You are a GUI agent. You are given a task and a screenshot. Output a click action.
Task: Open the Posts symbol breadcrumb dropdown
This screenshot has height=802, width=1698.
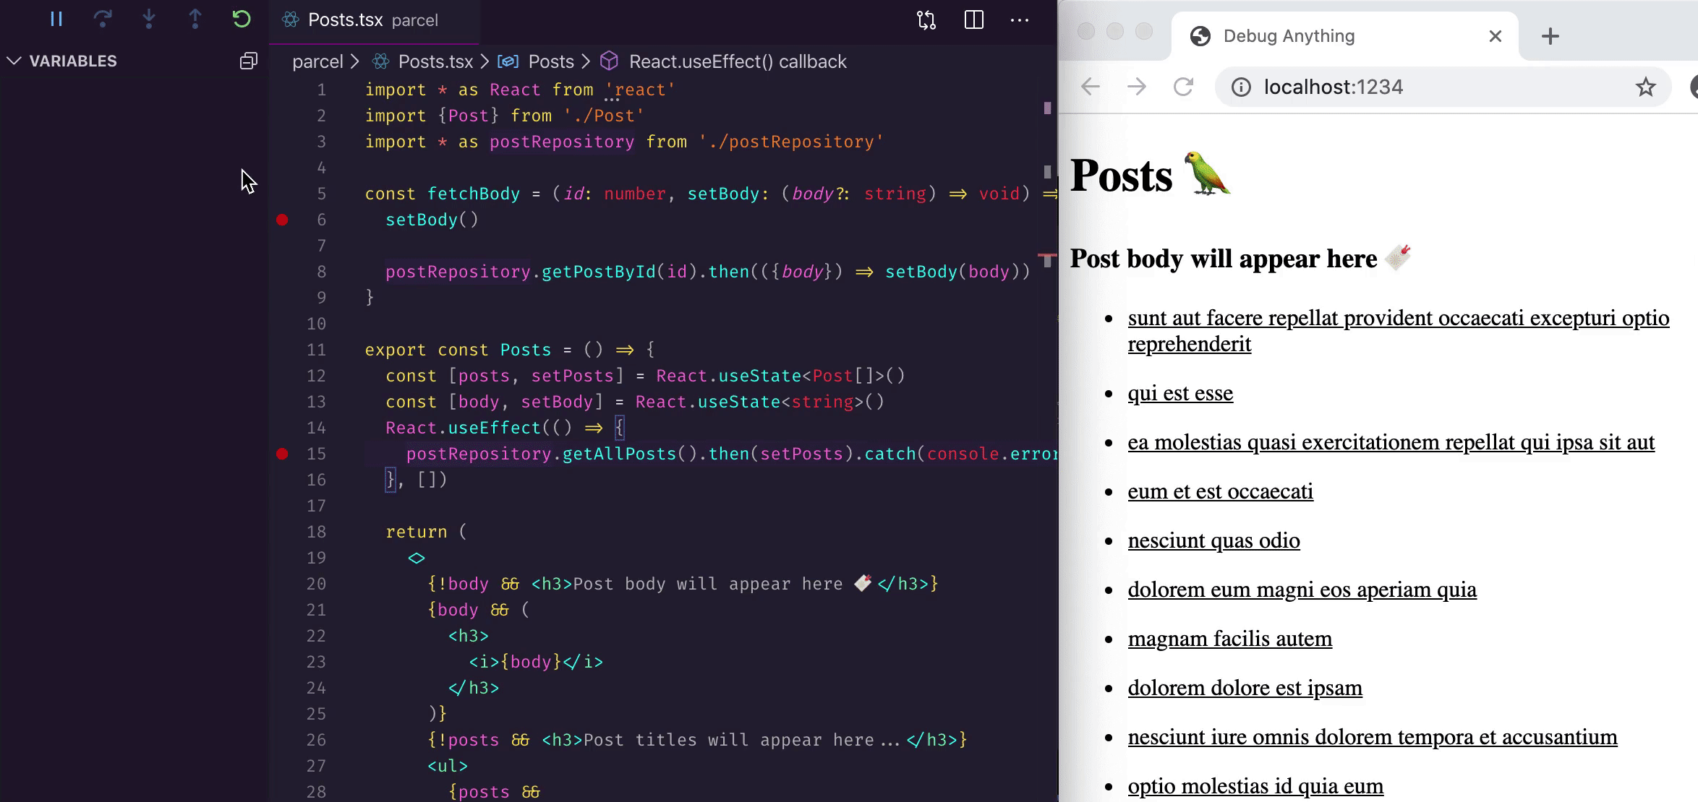point(550,62)
